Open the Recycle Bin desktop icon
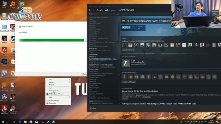The width and height of the screenshot is (221, 124). click(4, 16)
